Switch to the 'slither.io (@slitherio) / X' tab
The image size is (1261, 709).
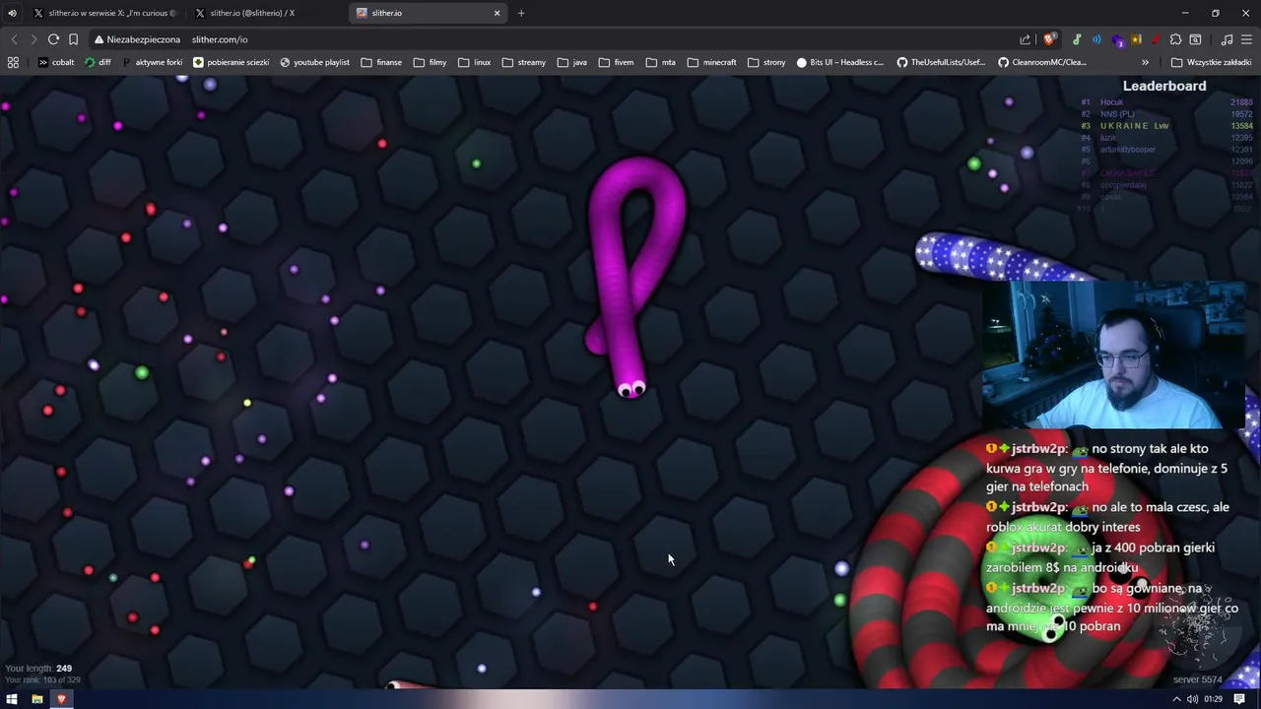265,13
